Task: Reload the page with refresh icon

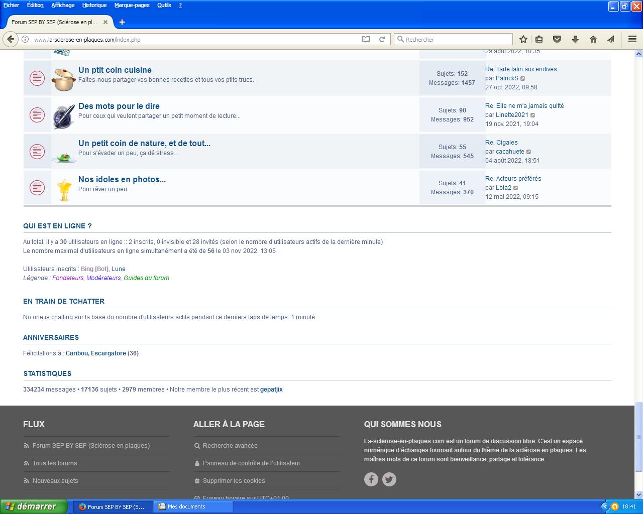Action: pyautogui.click(x=382, y=39)
